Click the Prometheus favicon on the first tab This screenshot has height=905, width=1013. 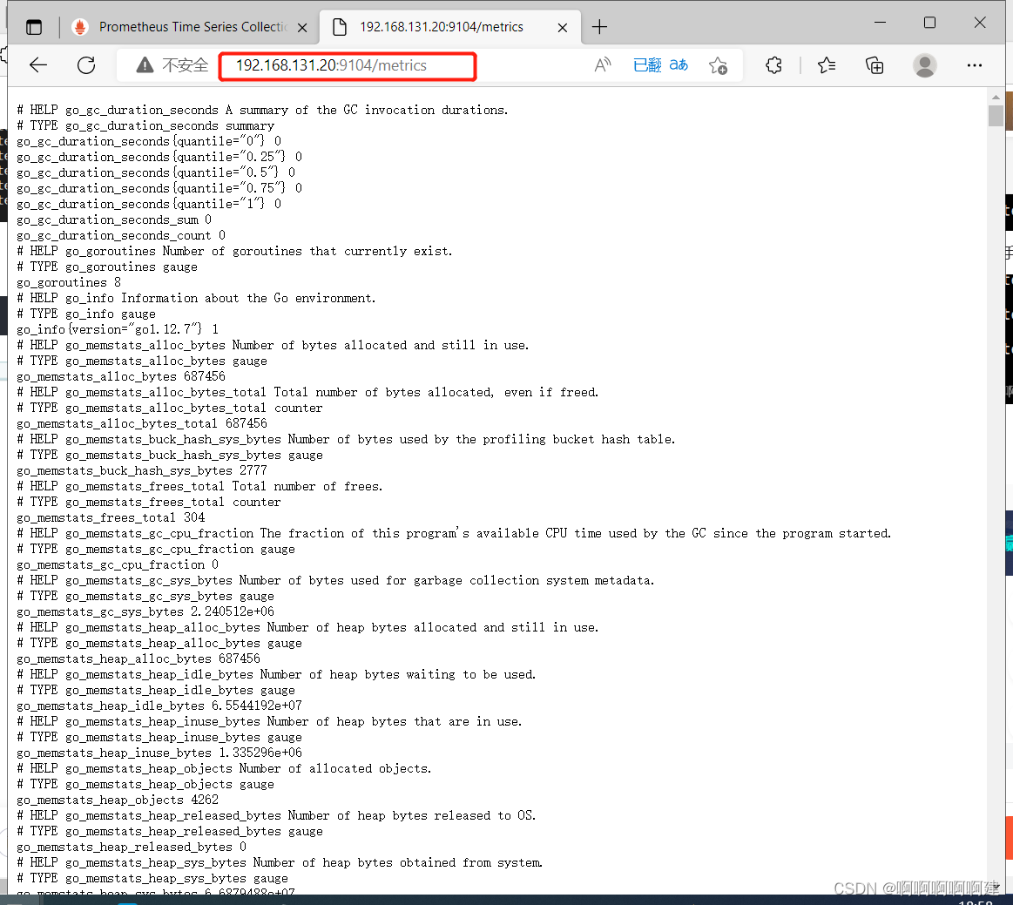click(x=79, y=27)
